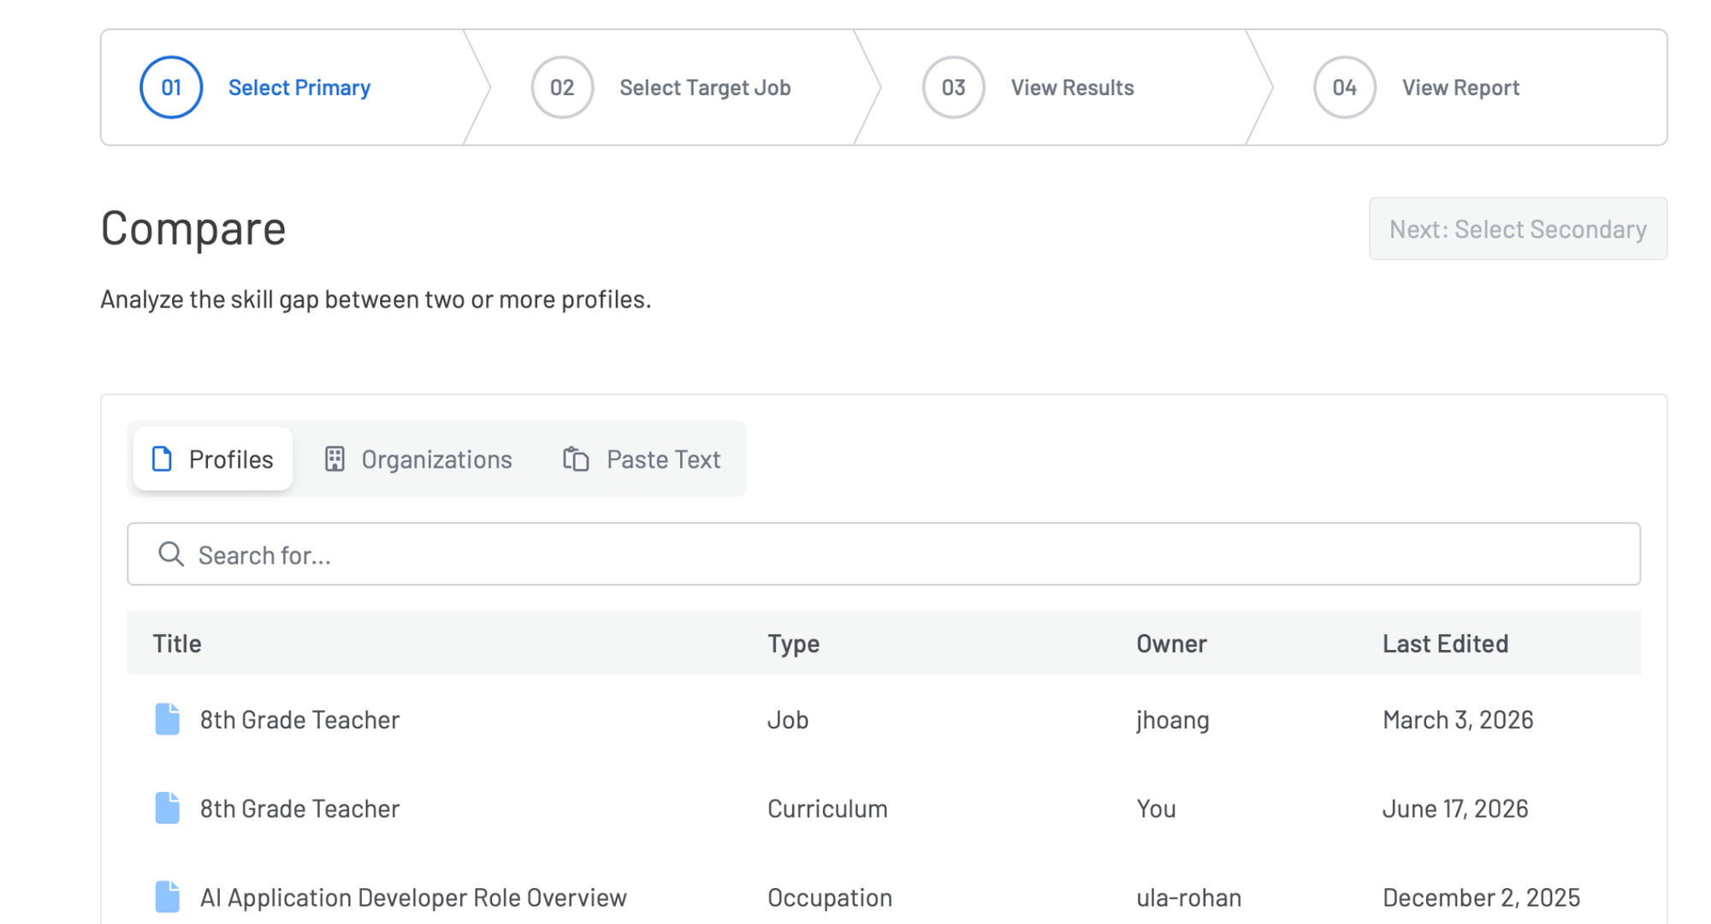Screen dimensions: 1711x924
Task: Click date December 2, 2025
Action: pyautogui.click(x=1481, y=897)
